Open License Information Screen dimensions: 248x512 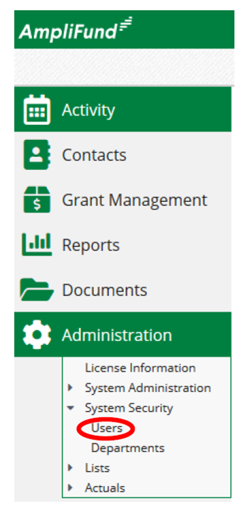click(x=140, y=368)
